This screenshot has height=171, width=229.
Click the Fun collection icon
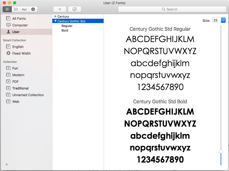(x=8, y=68)
